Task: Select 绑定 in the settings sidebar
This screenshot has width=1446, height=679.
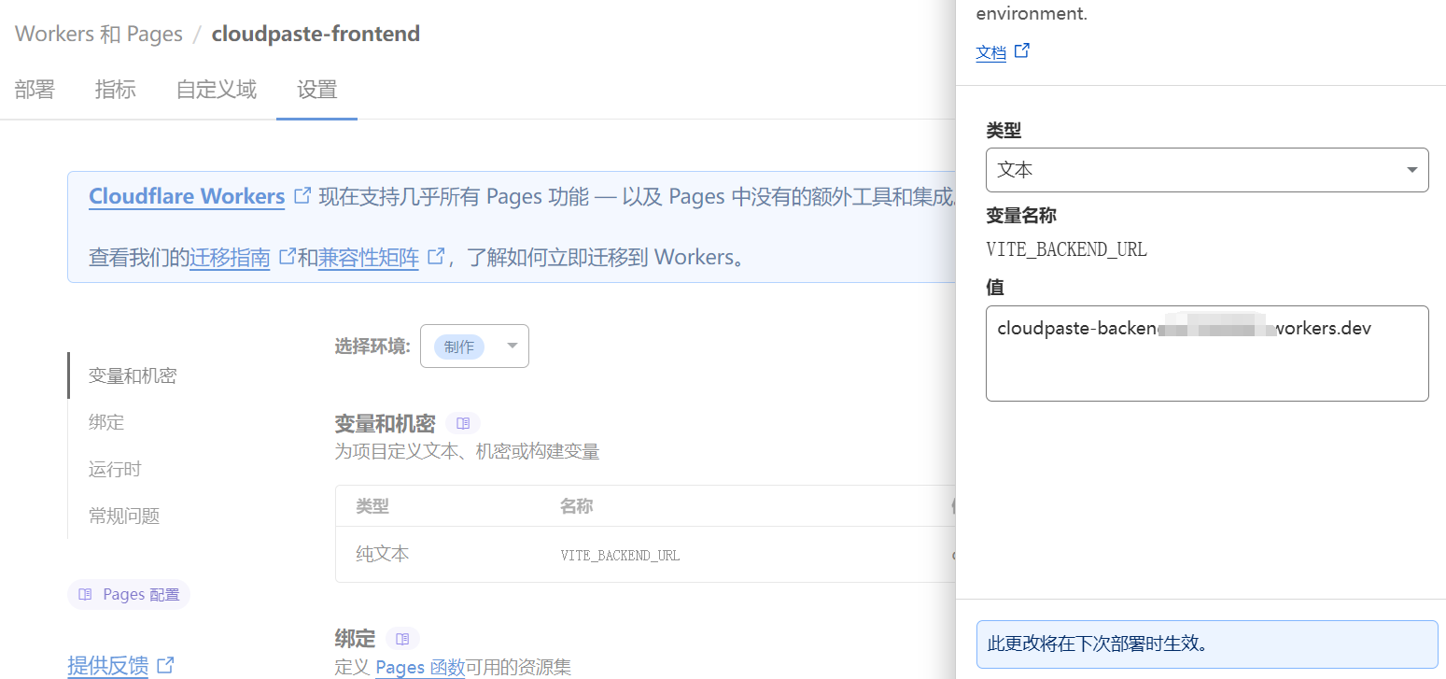Action: (106, 422)
